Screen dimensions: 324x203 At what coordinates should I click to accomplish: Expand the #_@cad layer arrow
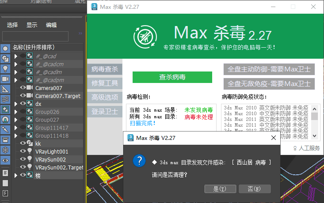[16, 56]
